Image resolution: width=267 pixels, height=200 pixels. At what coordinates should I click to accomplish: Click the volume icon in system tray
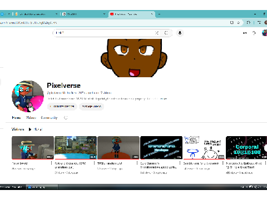(255, 187)
